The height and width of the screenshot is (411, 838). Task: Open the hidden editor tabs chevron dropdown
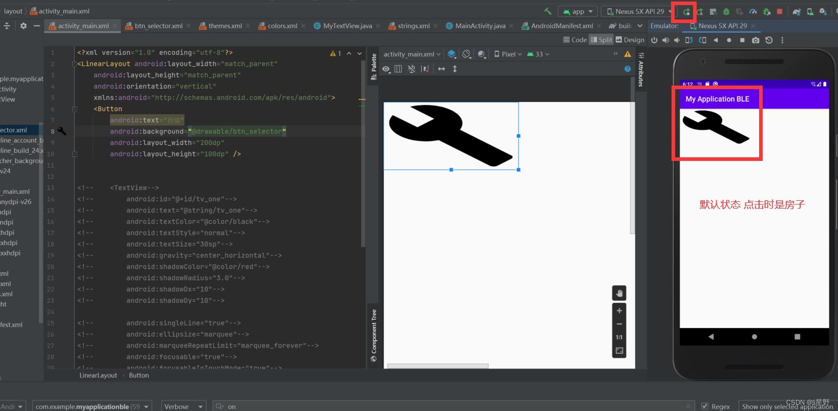pyautogui.click(x=640, y=26)
